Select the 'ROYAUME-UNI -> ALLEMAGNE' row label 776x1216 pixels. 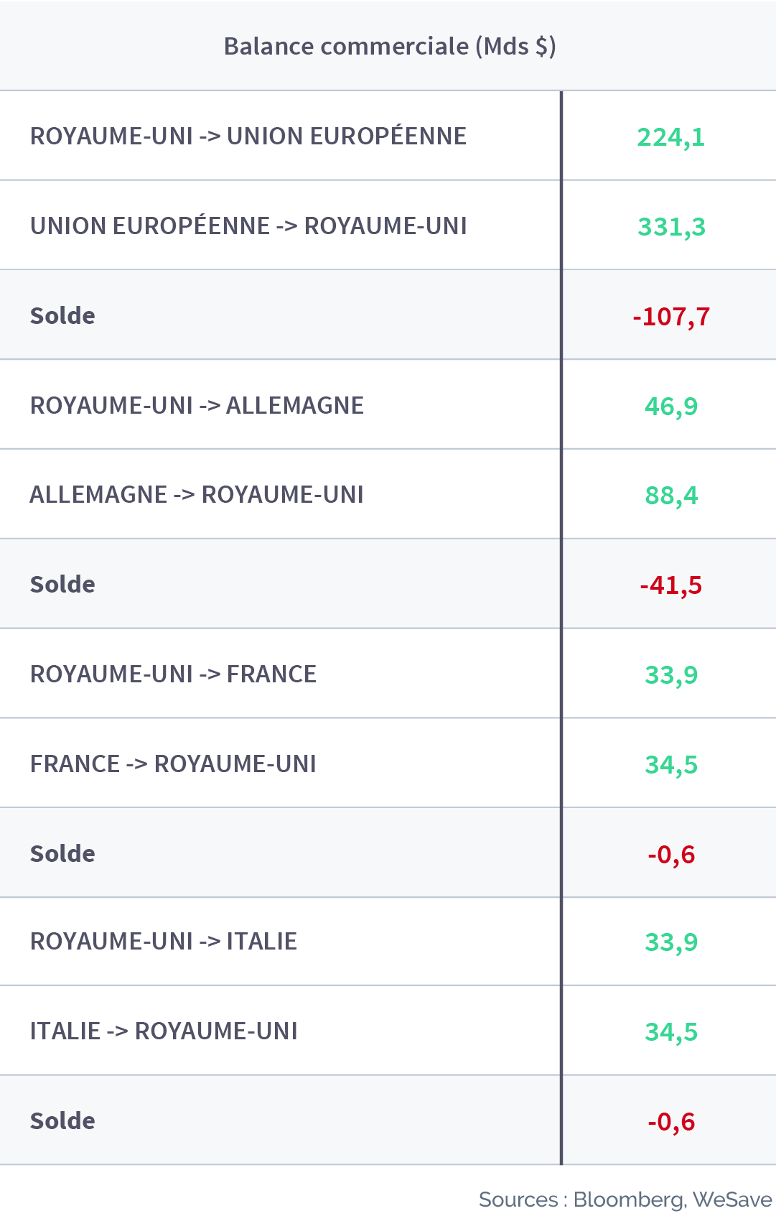(197, 405)
